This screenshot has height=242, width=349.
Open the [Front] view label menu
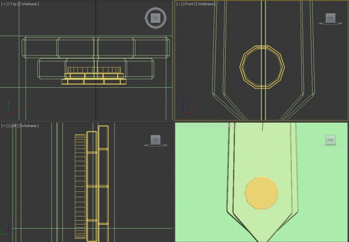tap(189, 4)
